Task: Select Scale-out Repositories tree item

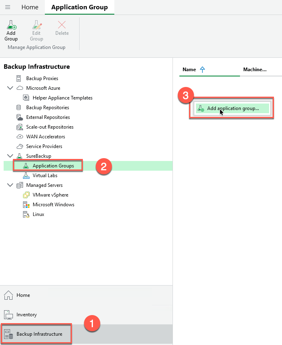Action: pyautogui.click(x=50, y=127)
